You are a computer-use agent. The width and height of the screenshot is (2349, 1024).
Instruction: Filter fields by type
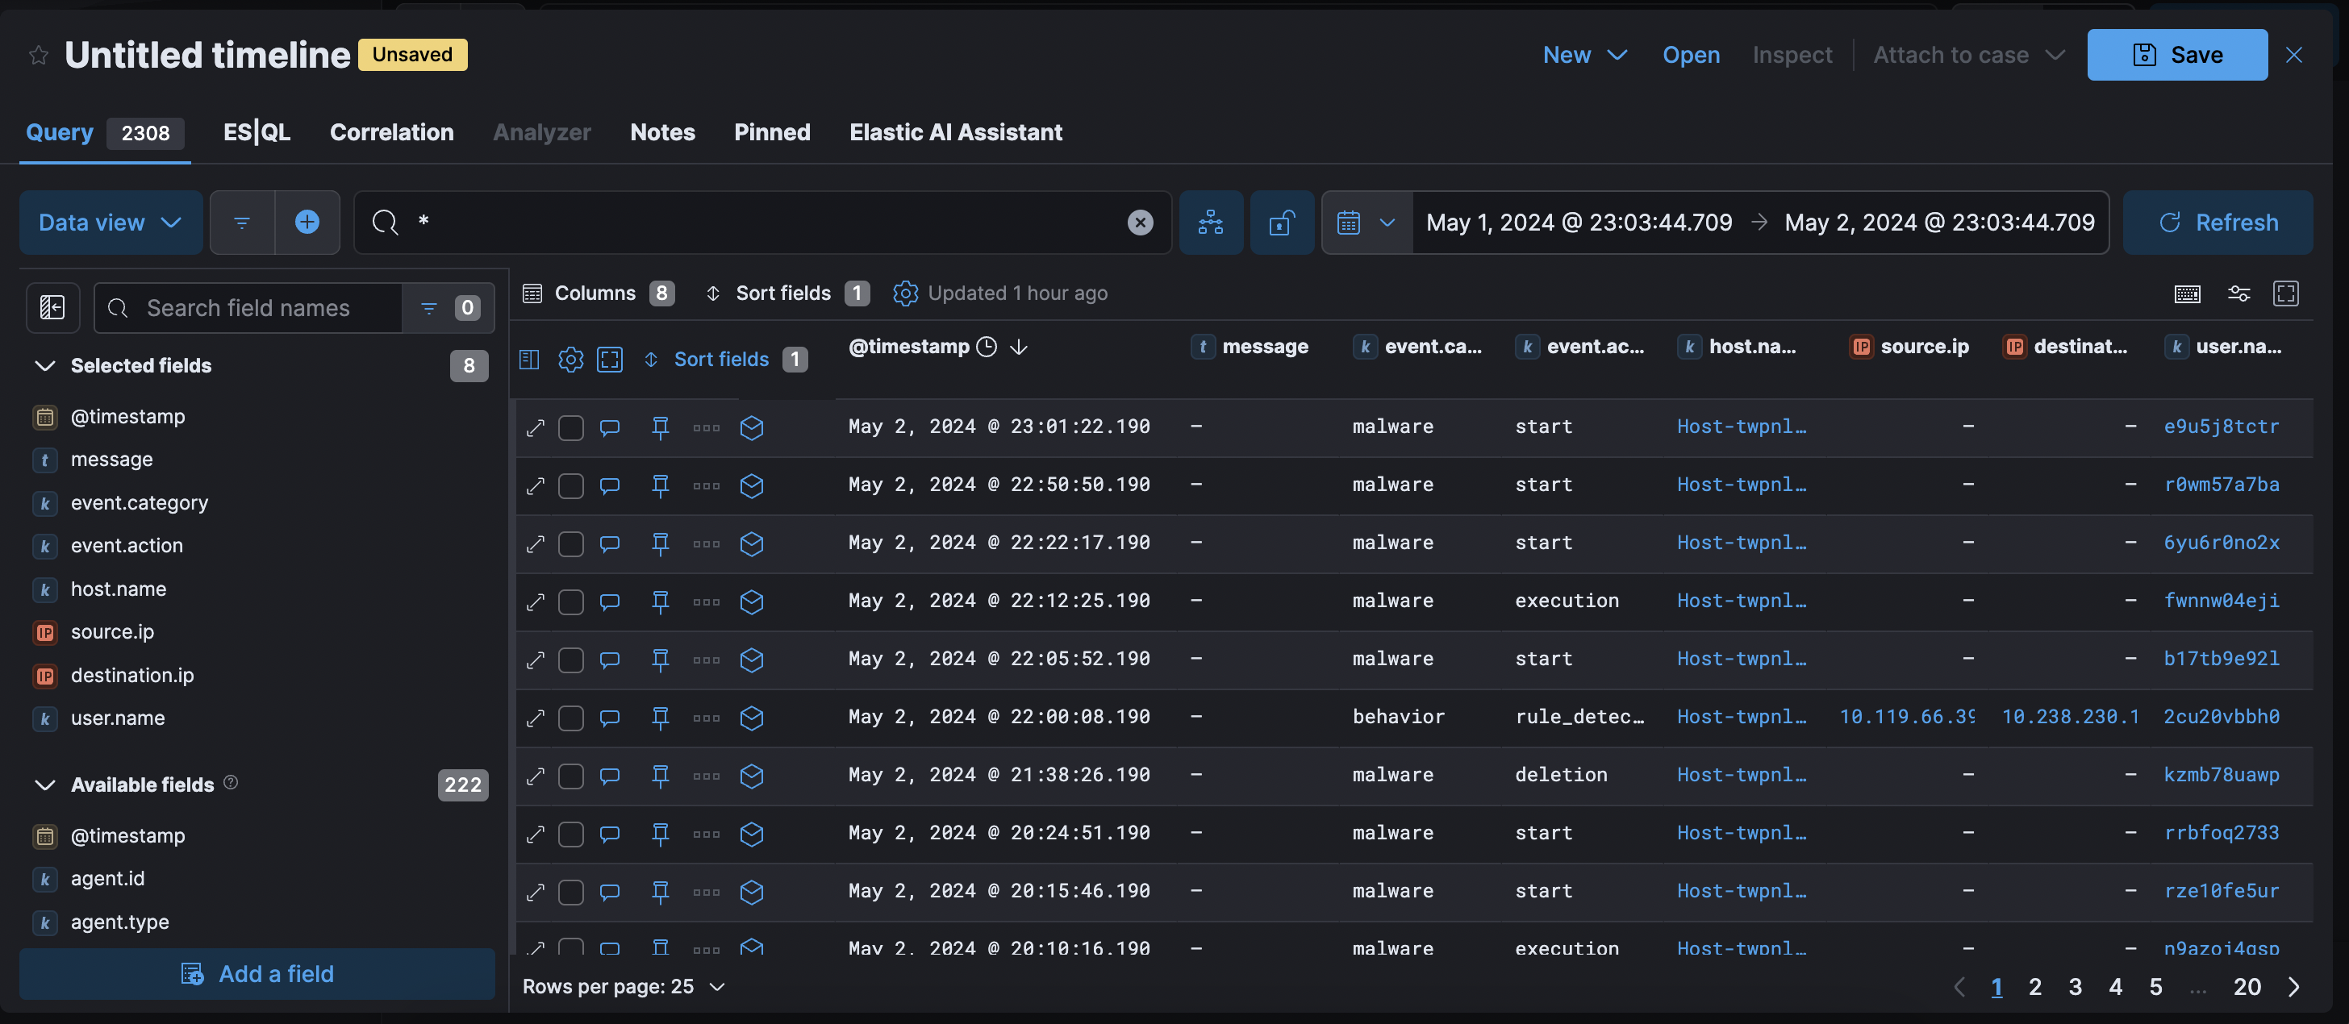[447, 308]
